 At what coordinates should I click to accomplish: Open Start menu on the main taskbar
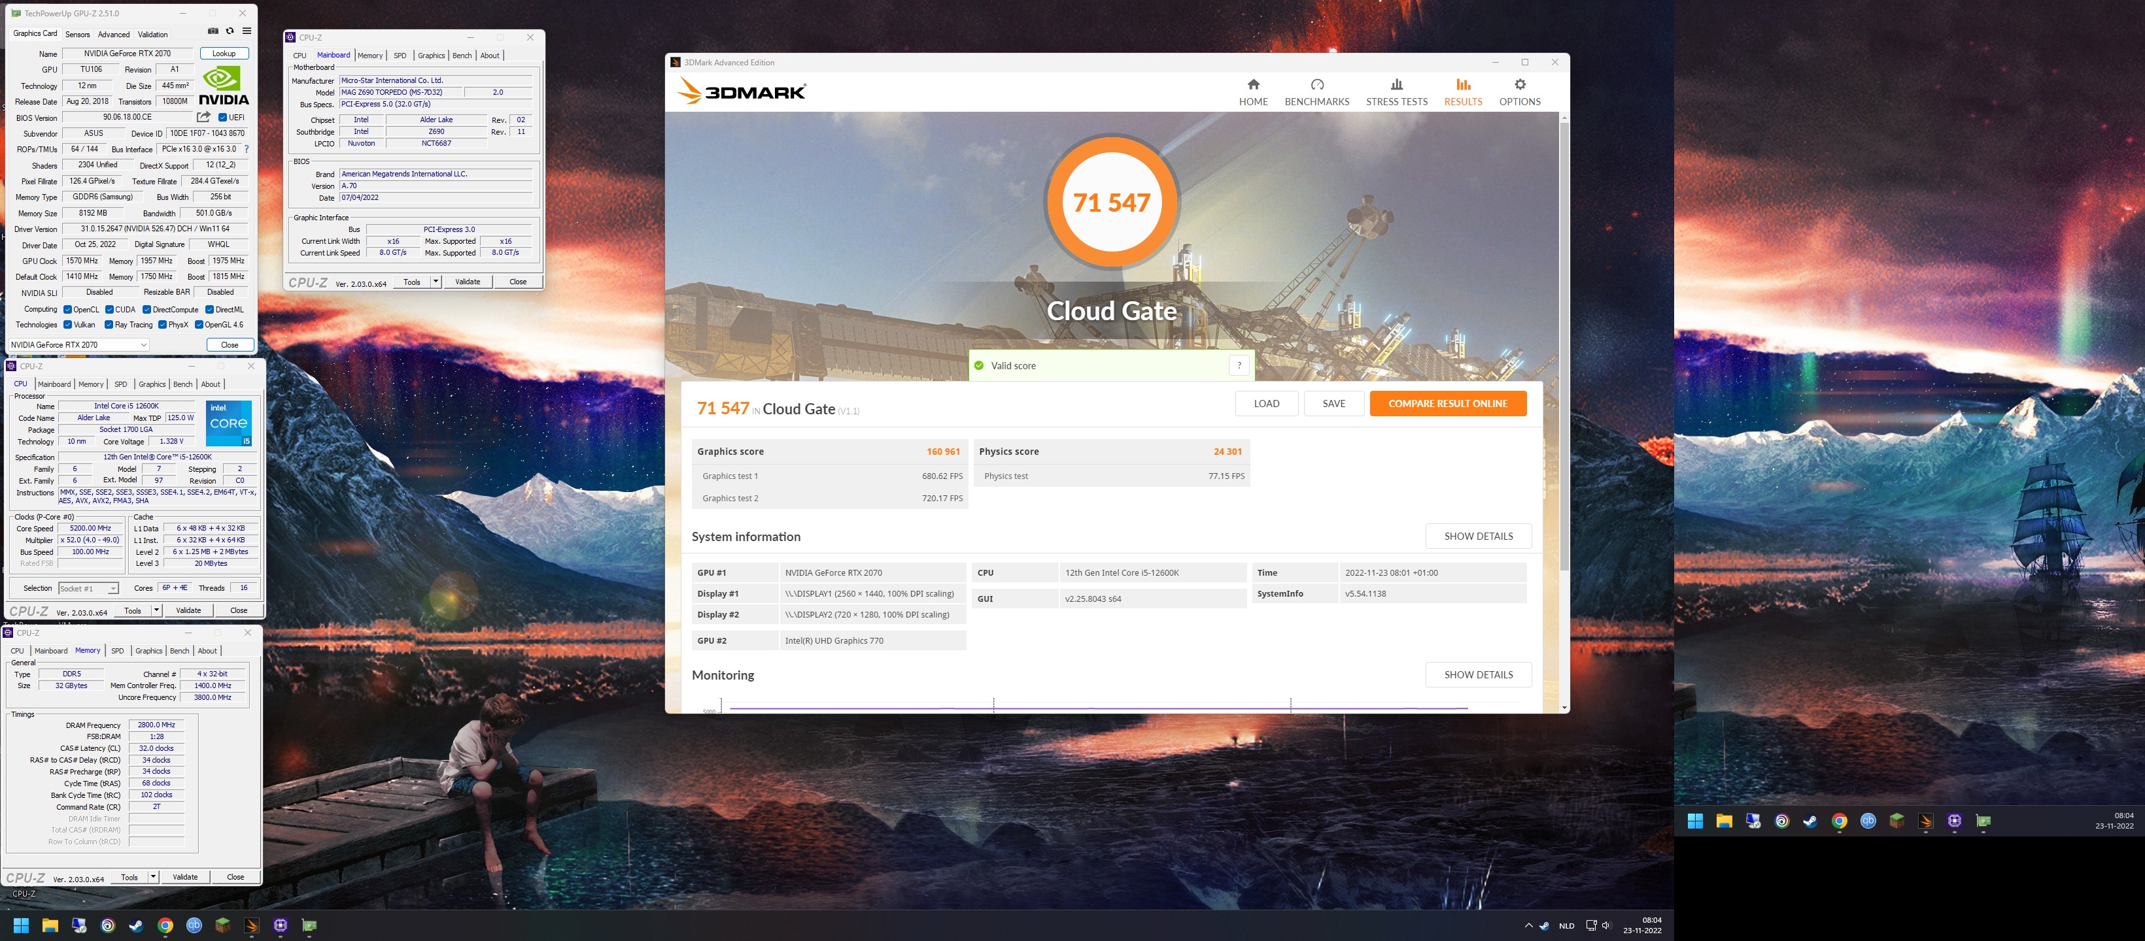(x=21, y=925)
